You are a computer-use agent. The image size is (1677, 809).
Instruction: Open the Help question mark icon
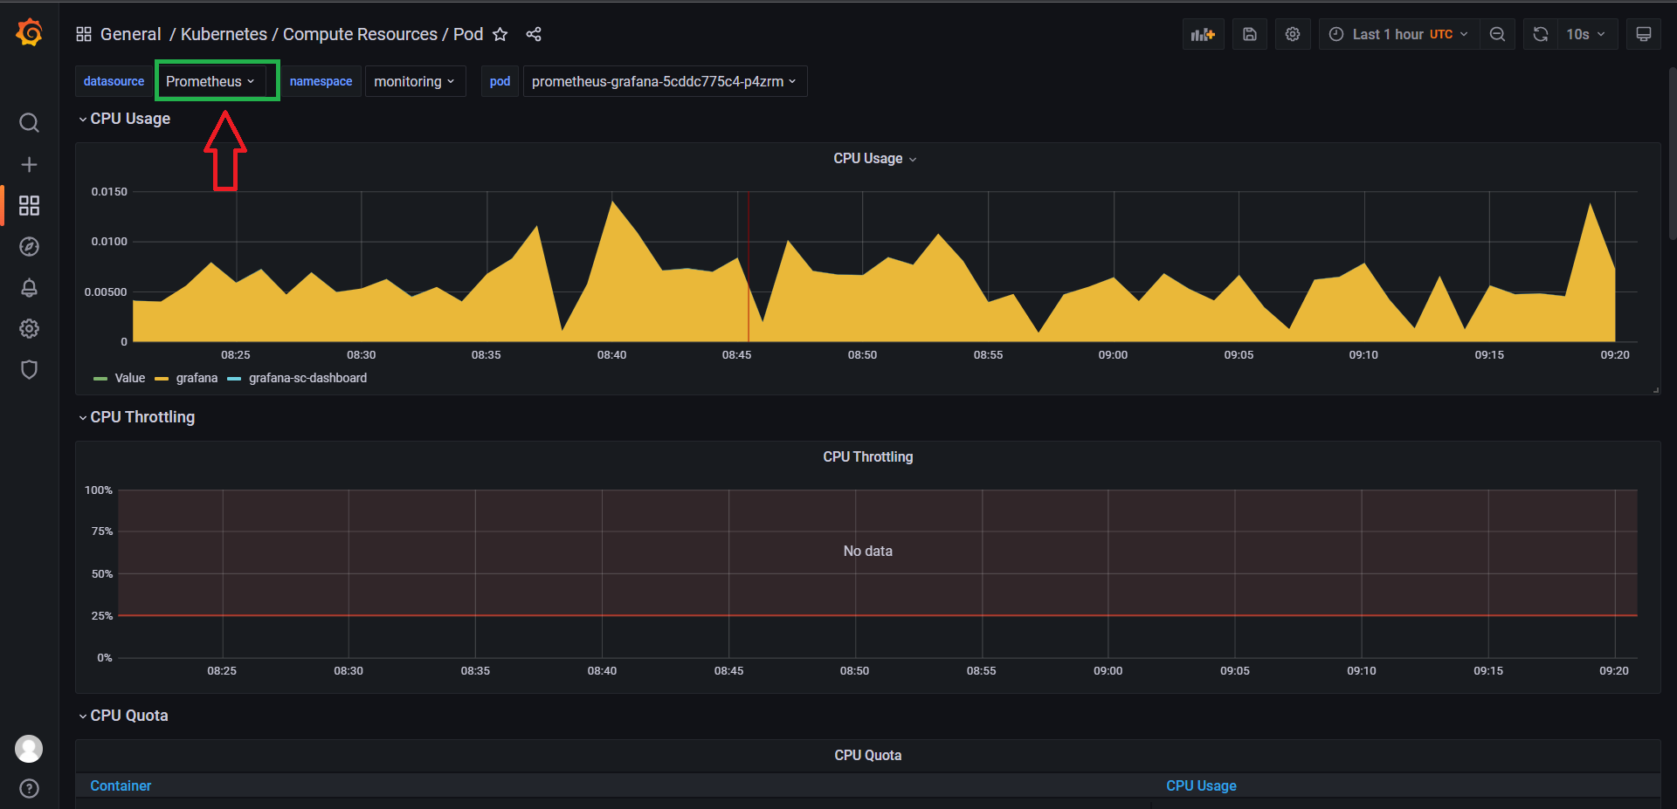[x=29, y=788]
